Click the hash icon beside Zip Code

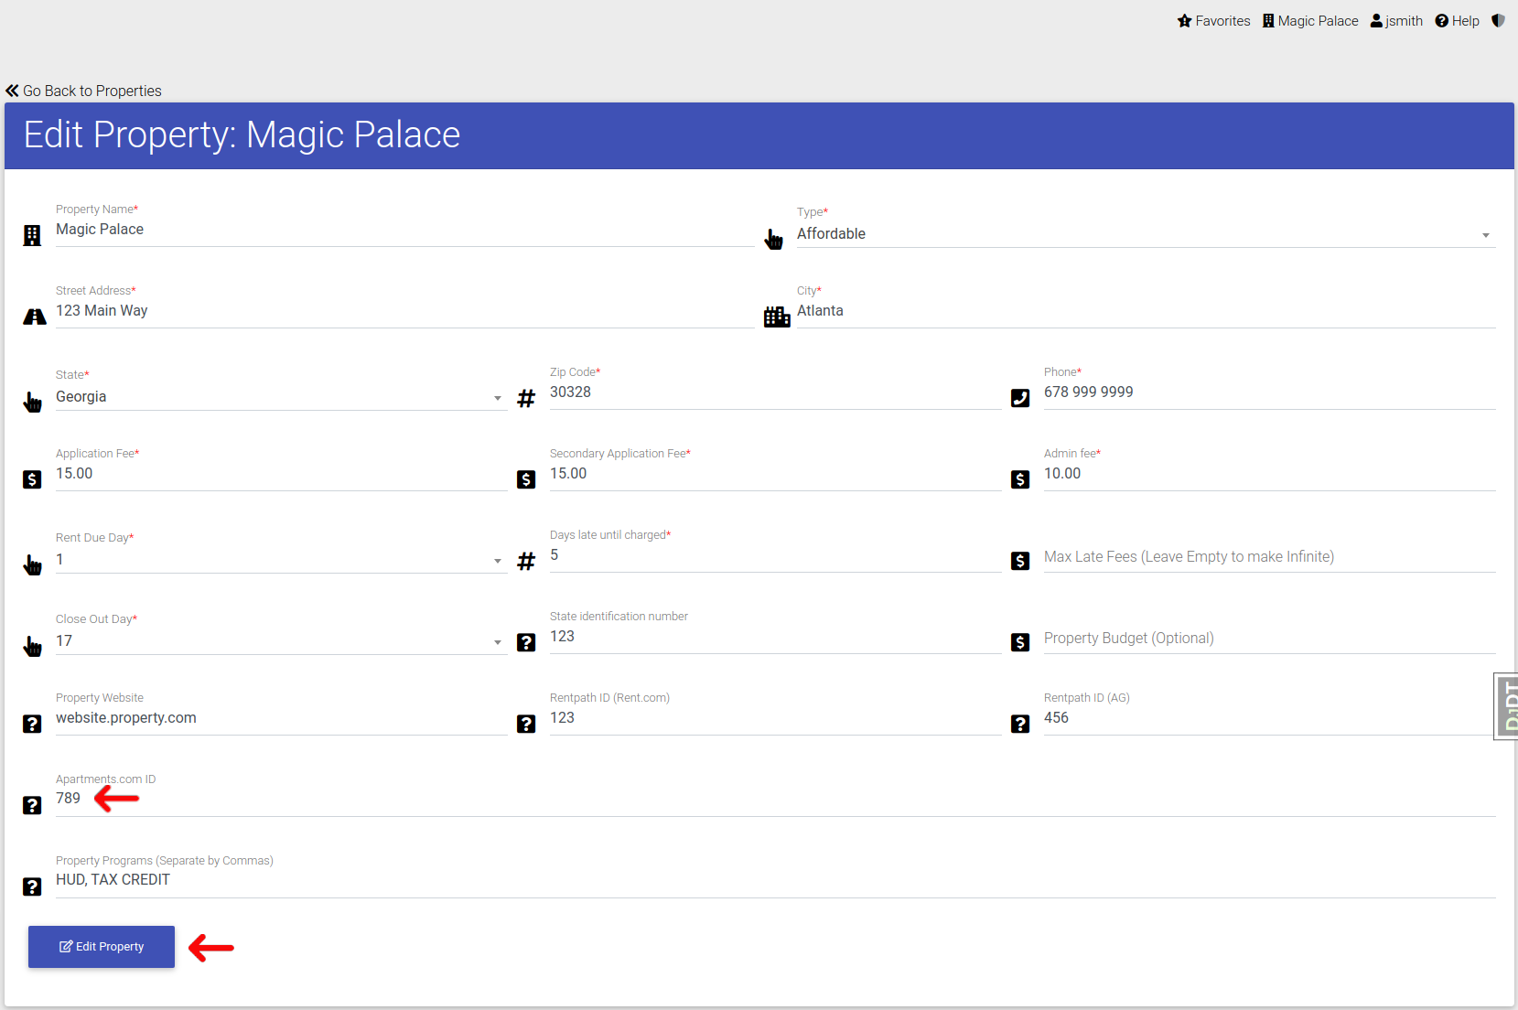click(x=526, y=399)
